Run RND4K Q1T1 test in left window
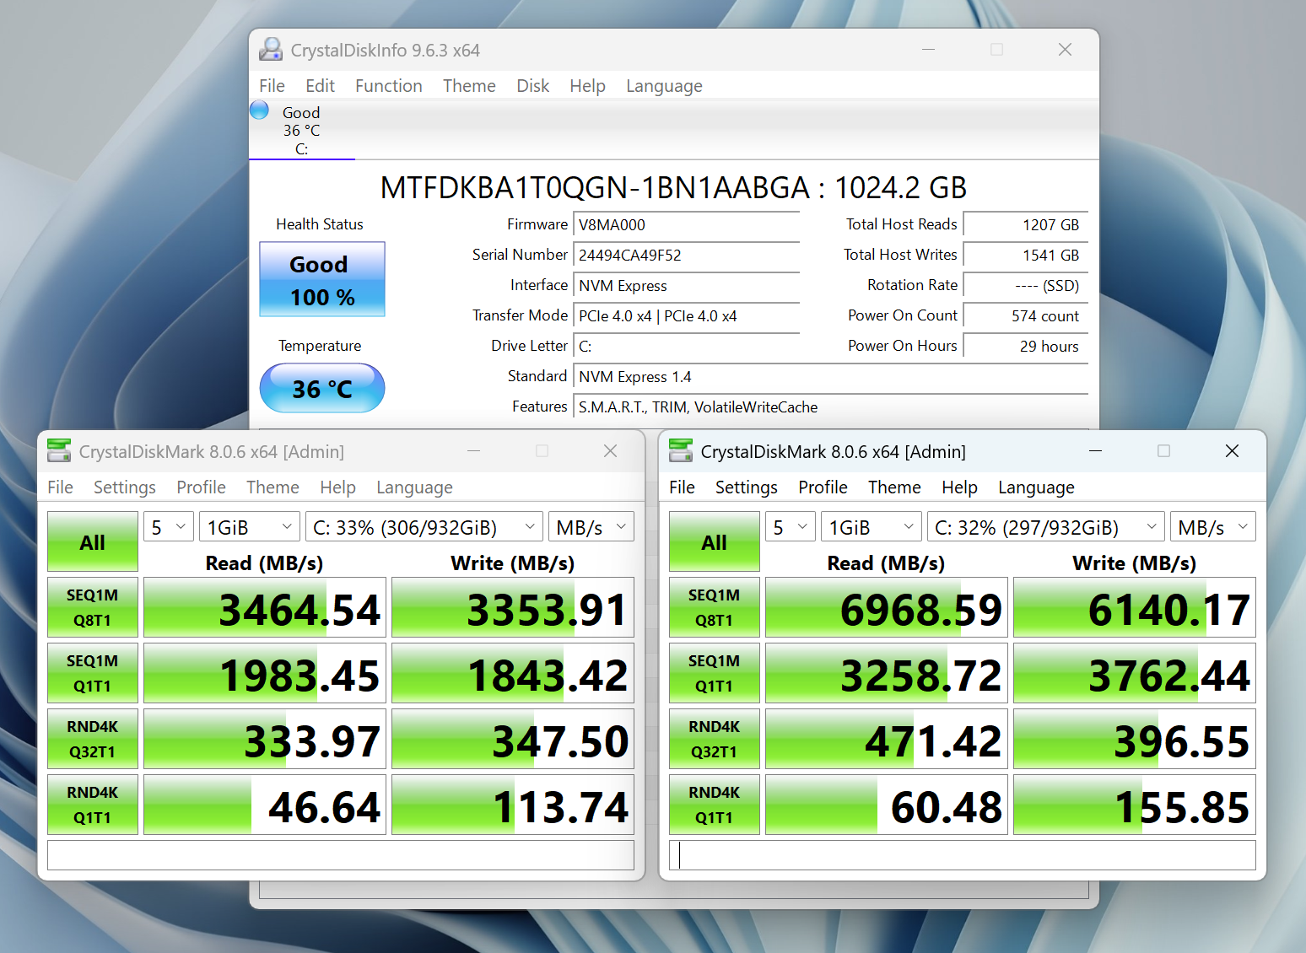 (x=93, y=805)
